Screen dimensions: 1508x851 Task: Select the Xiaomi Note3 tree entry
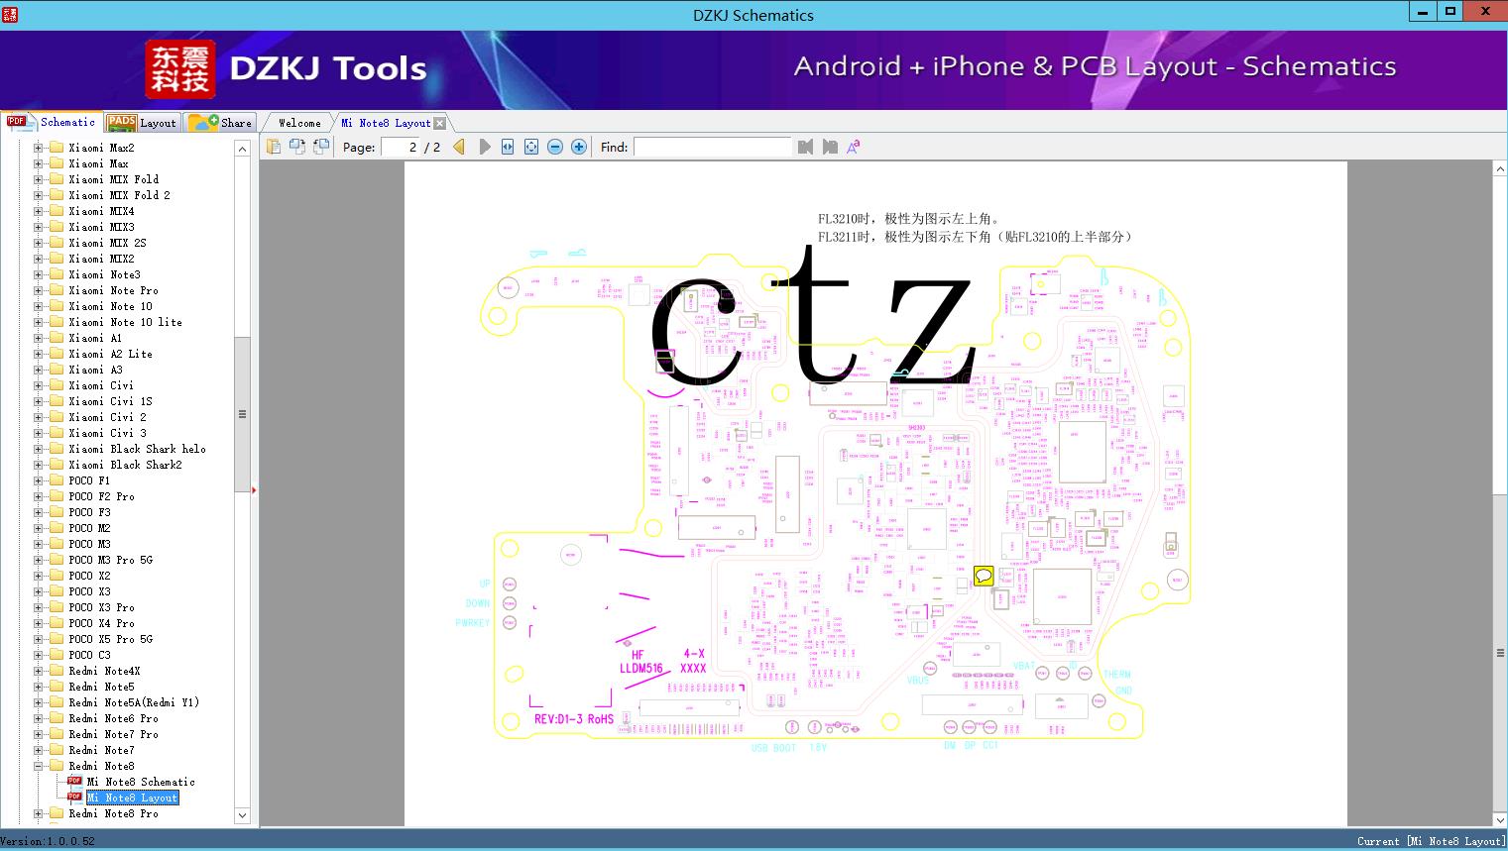tap(104, 274)
